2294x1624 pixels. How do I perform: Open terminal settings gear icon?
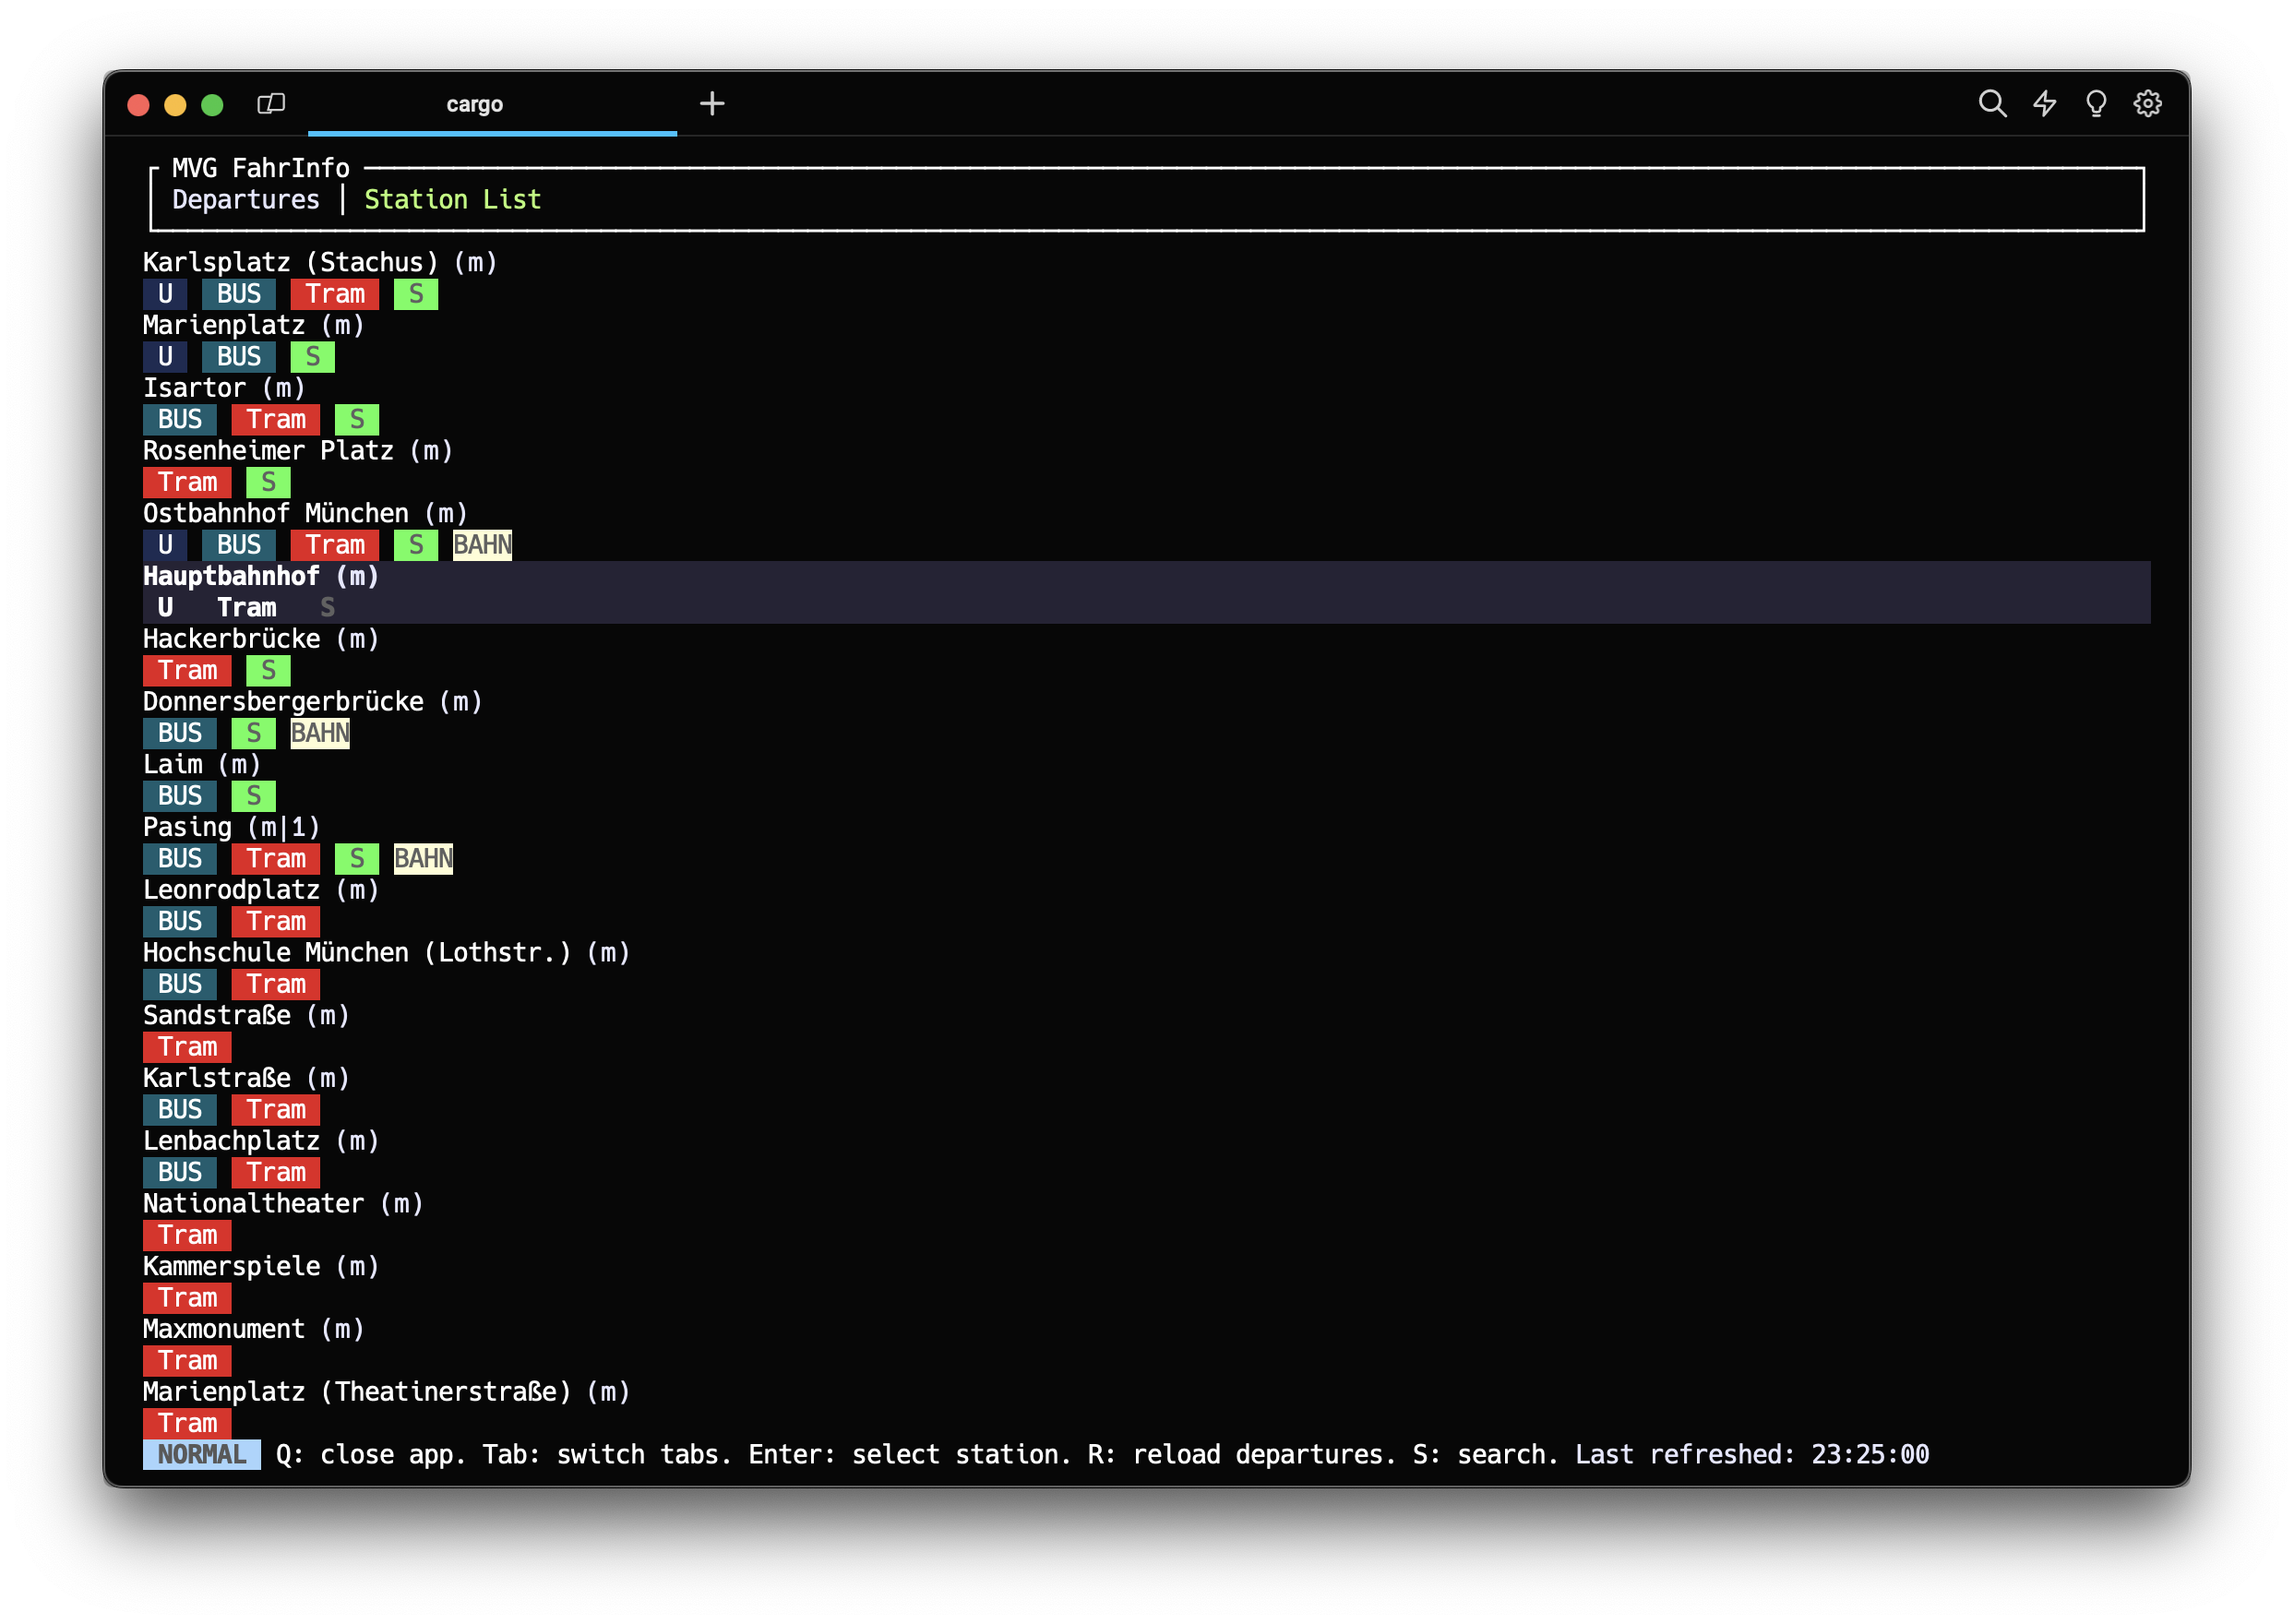(x=2147, y=104)
